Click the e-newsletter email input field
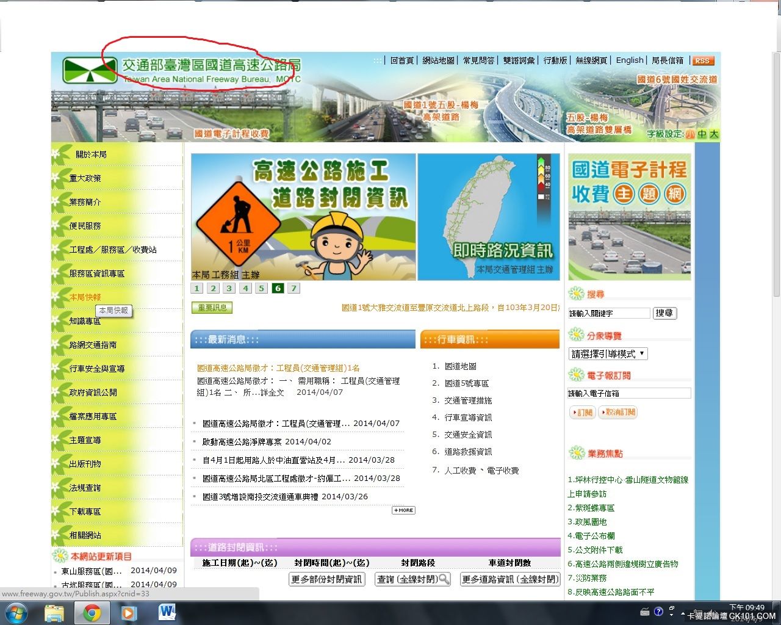The height and width of the screenshot is (625, 781). coord(629,393)
